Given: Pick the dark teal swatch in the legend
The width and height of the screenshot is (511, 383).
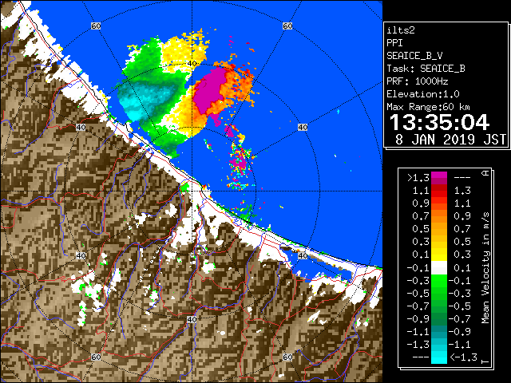Looking at the screenshot, I should (x=439, y=330).
